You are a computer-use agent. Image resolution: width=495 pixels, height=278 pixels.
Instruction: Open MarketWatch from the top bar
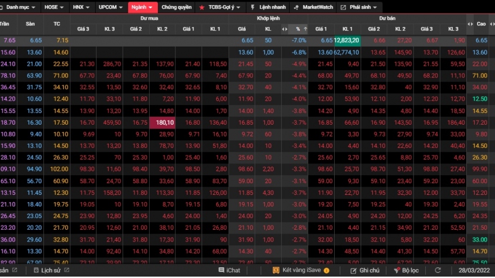point(314,7)
